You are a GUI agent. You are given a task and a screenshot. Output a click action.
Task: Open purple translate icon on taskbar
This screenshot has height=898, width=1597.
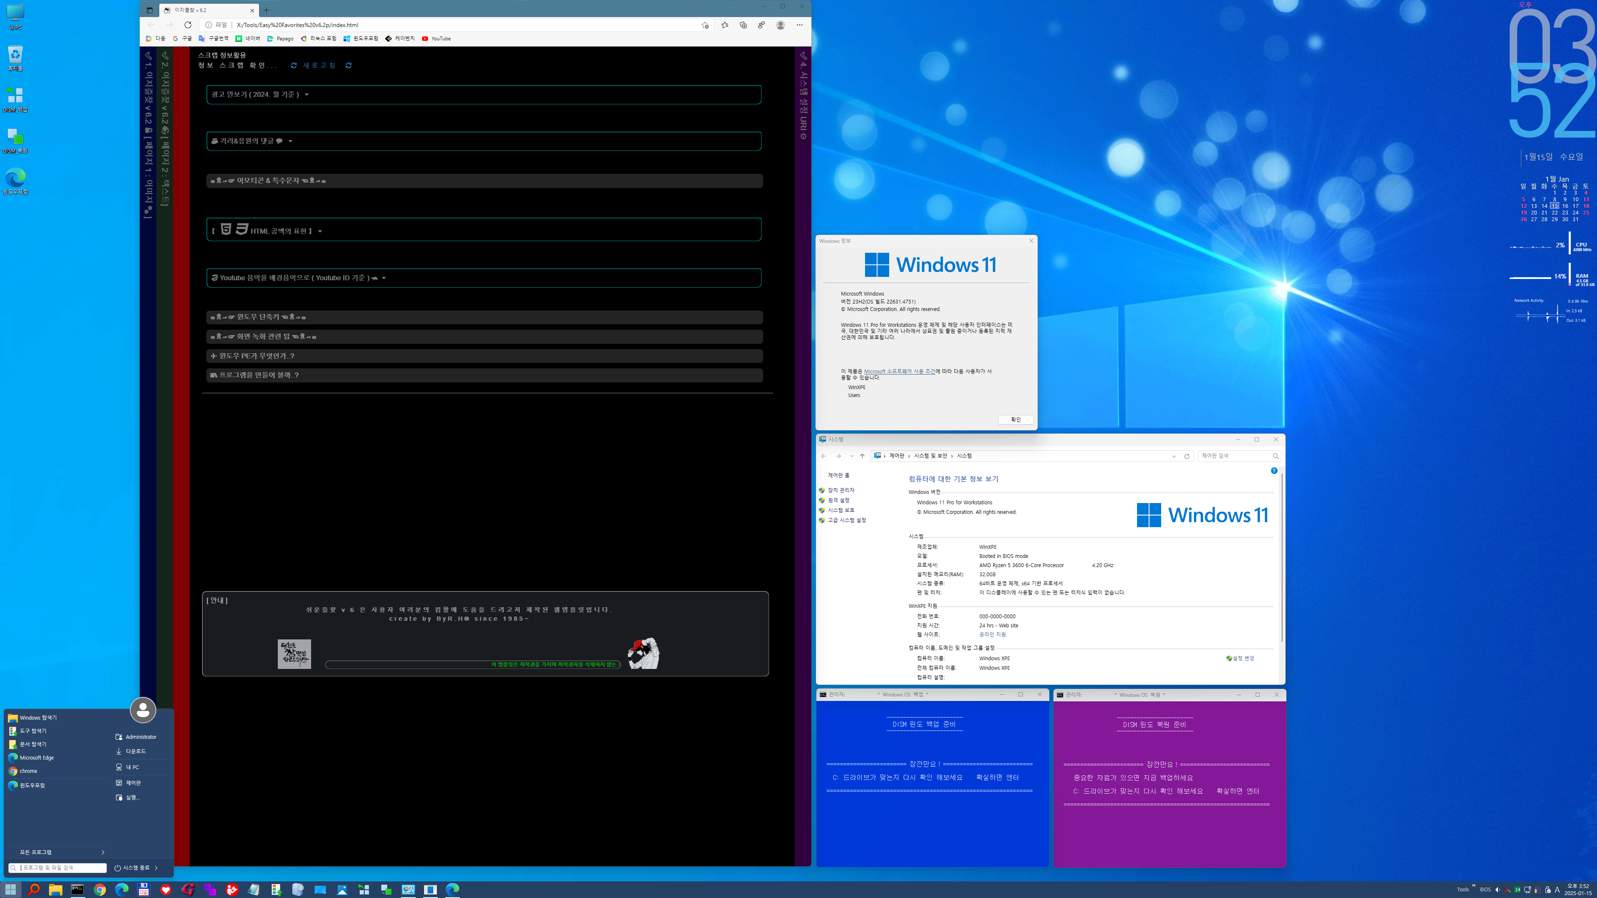pyautogui.click(x=210, y=889)
